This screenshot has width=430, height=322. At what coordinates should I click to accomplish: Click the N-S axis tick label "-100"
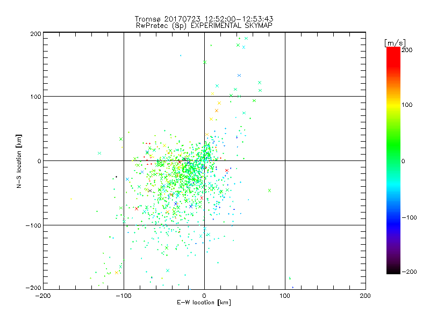(33, 225)
